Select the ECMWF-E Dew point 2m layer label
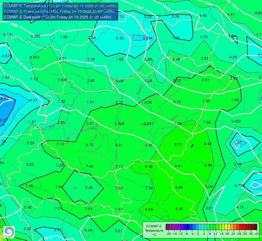Viewport: 262px width, 241px height. point(58,17)
